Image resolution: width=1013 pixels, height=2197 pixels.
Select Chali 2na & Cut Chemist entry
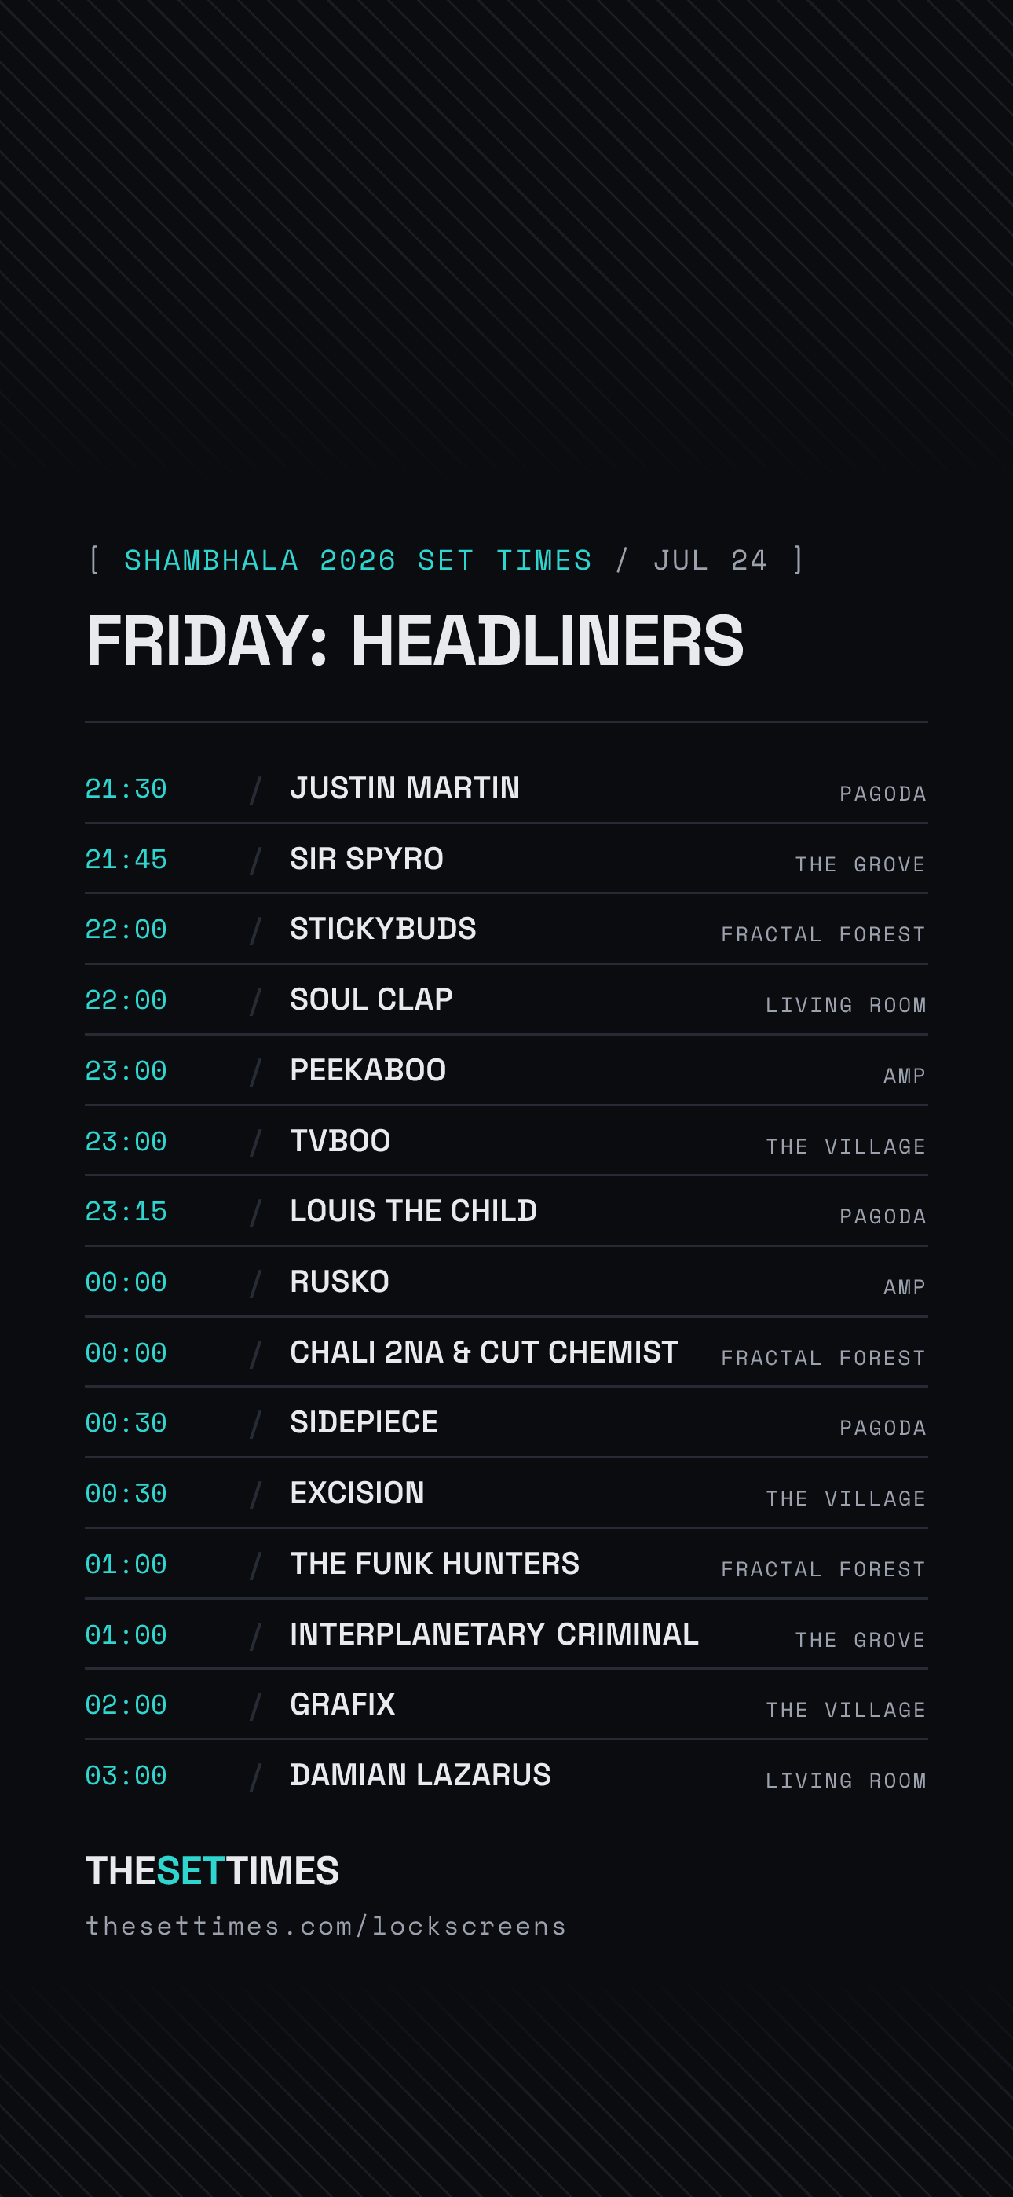(x=506, y=1352)
